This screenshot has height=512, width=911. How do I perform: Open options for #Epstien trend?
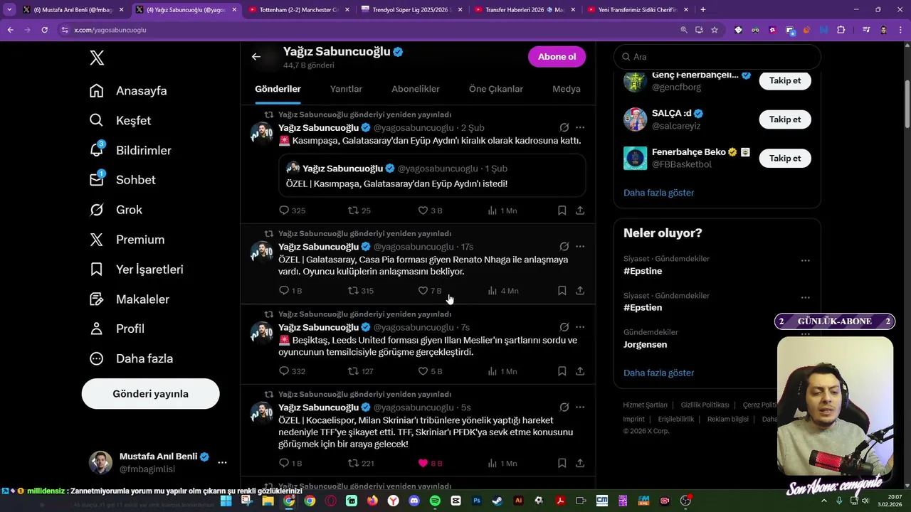click(805, 297)
